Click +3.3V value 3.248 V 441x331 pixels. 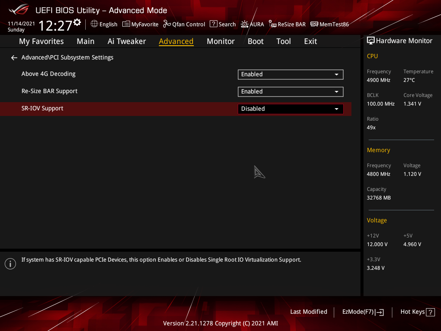click(376, 268)
